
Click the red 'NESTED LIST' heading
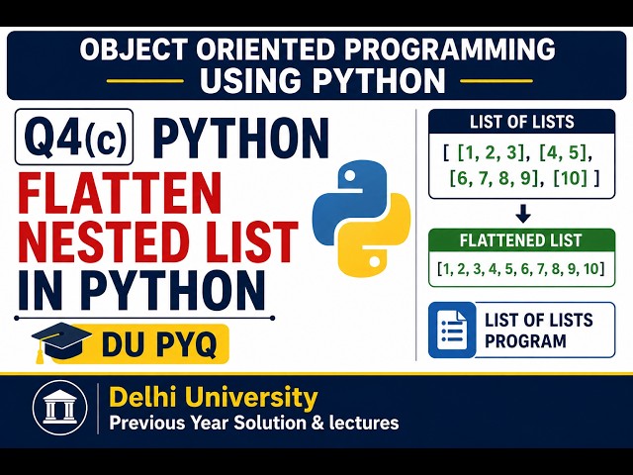tap(158, 241)
